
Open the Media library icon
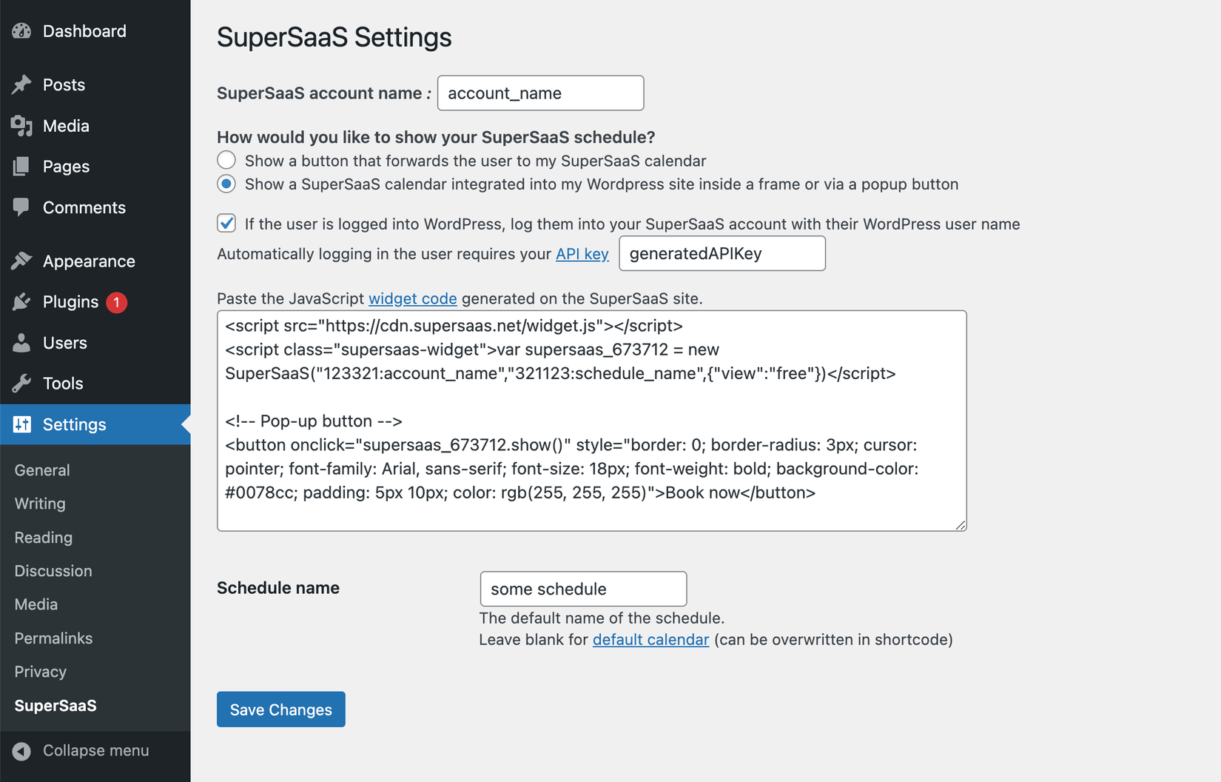pos(22,125)
